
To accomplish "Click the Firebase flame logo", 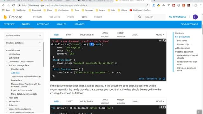I will point(5,17).
